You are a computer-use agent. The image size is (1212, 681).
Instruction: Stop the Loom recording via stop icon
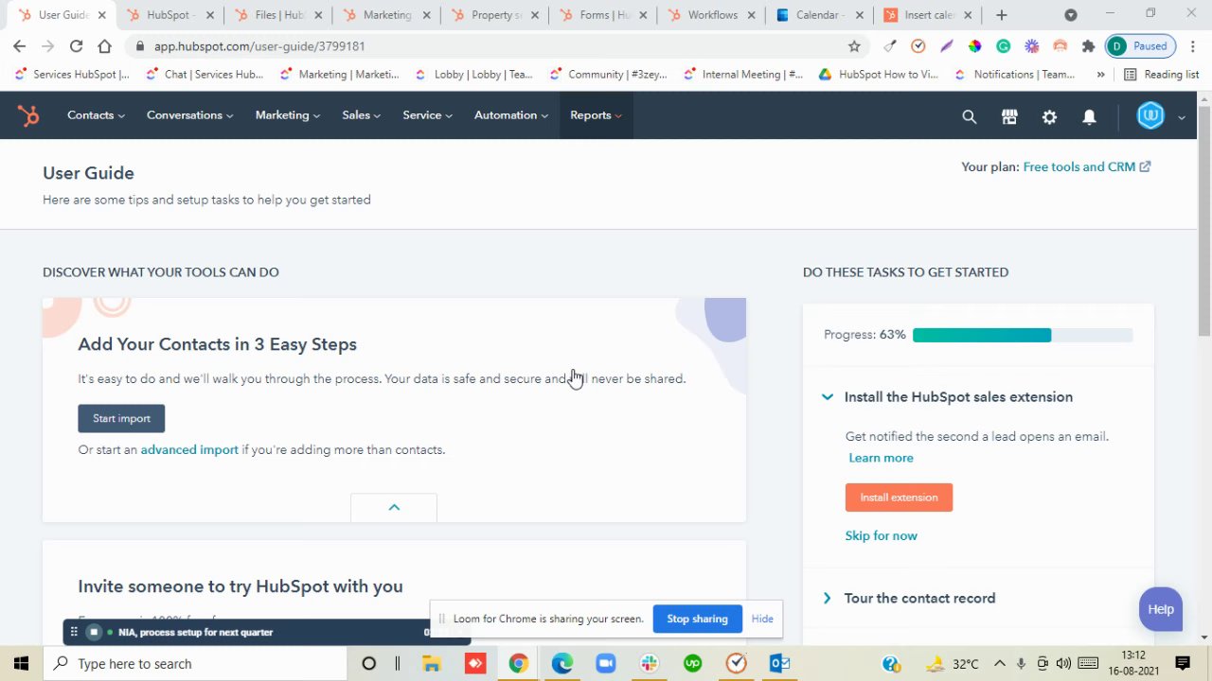click(x=93, y=632)
